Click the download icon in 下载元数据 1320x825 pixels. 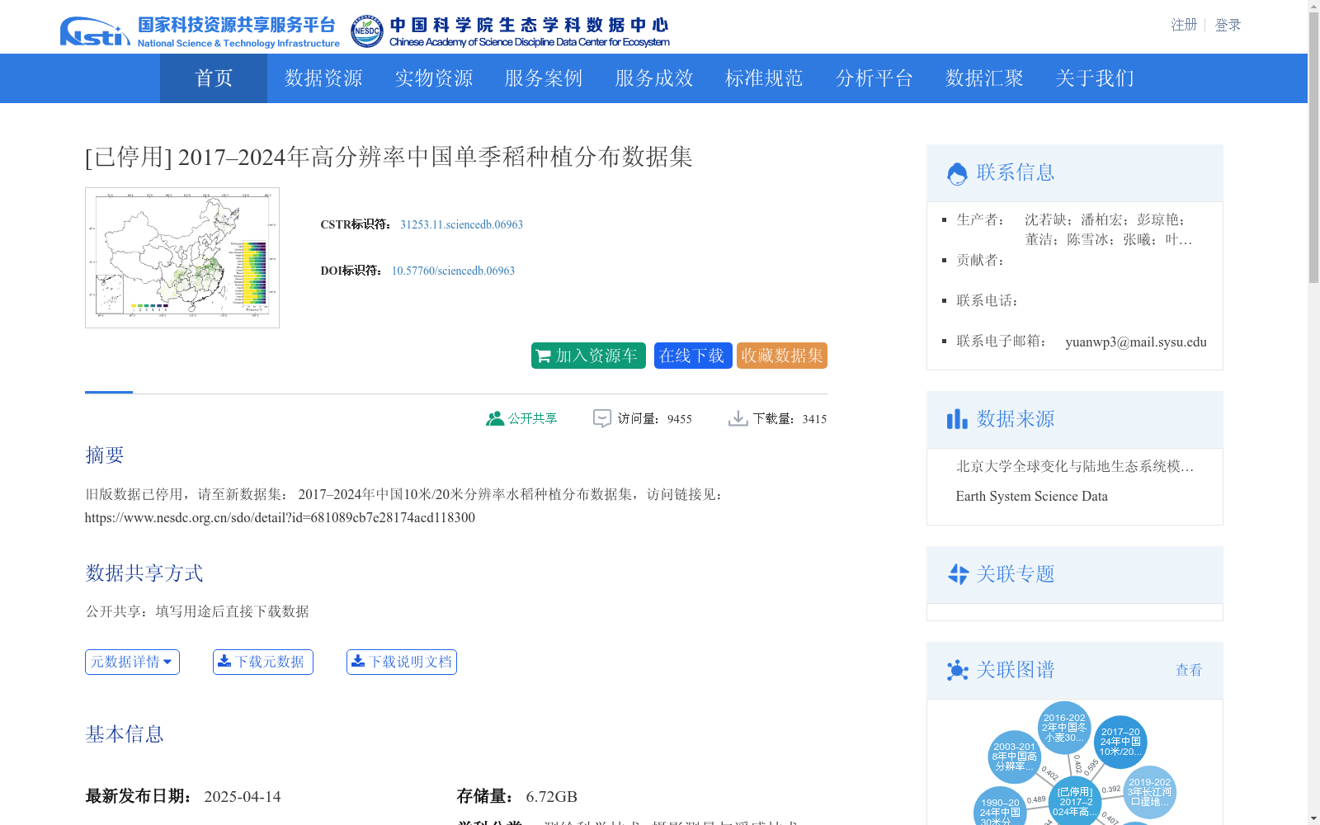224,661
